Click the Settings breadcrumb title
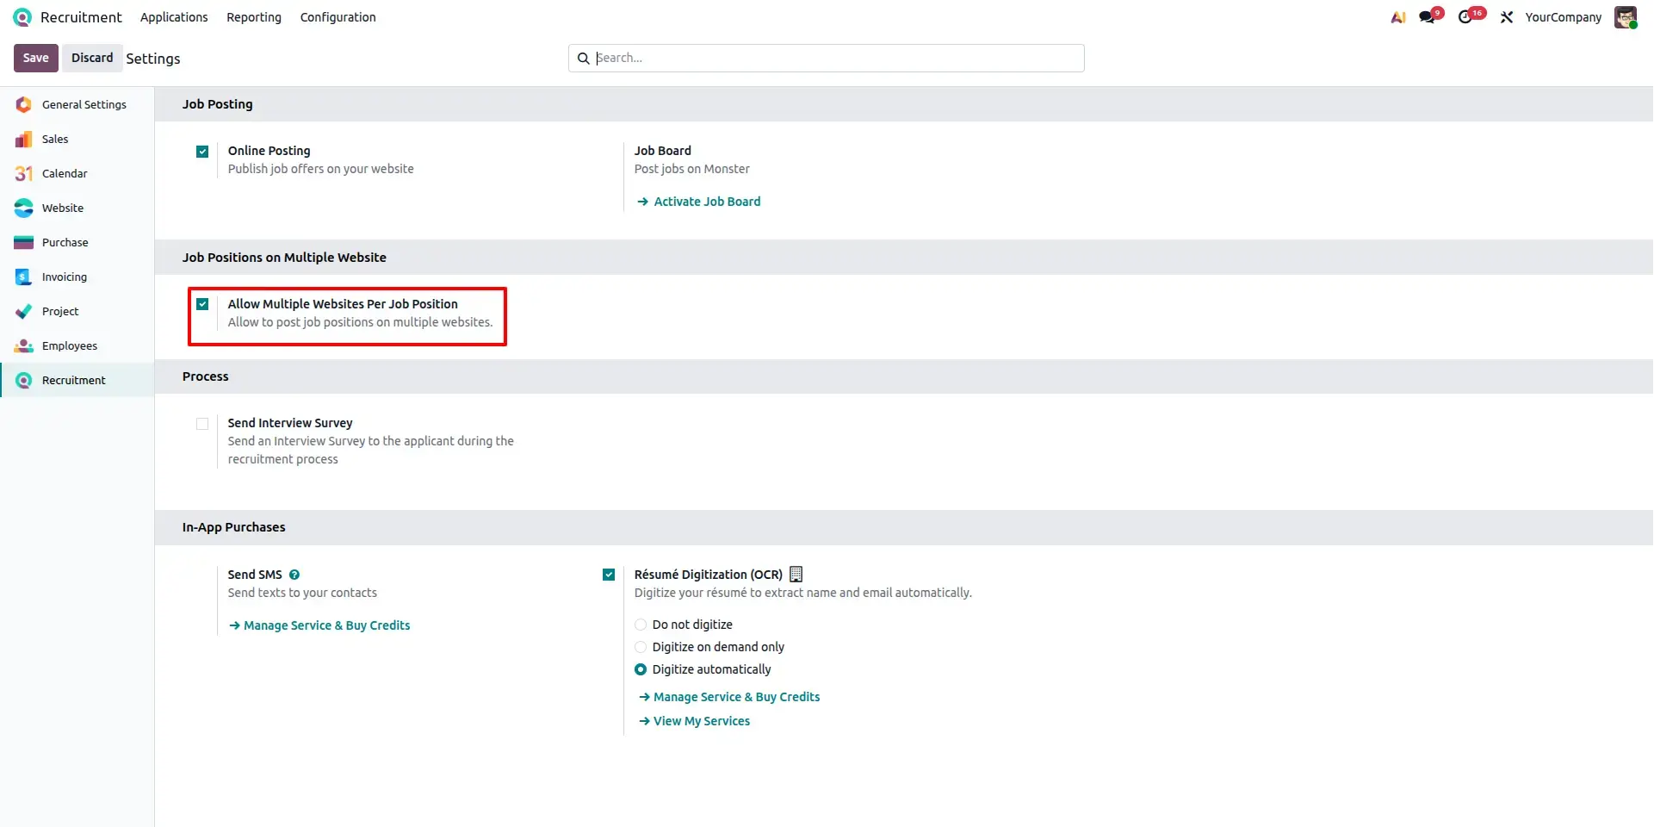Image resolution: width=1654 pixels, height=827 pixels. [153, 59]
